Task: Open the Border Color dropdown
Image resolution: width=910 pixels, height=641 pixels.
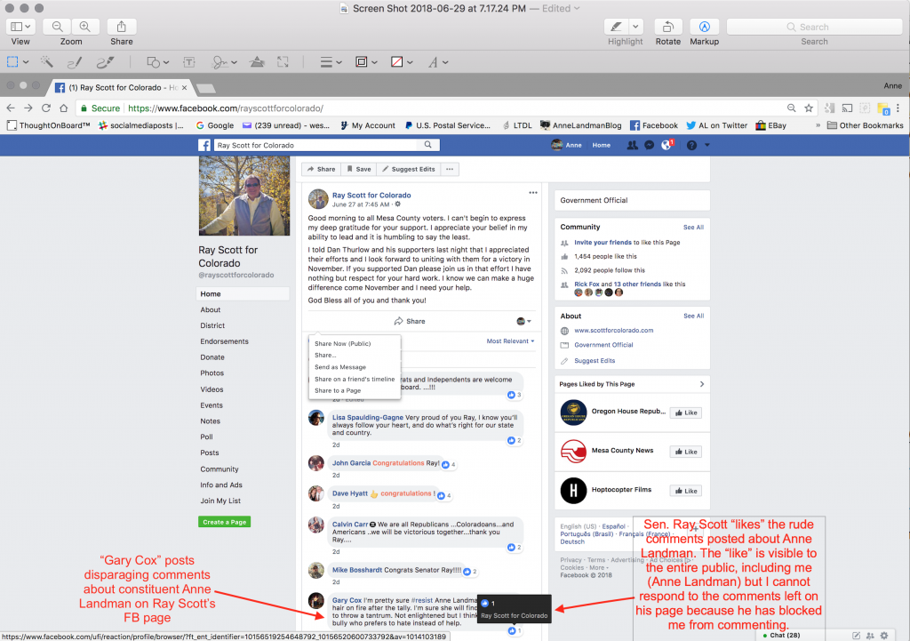Action: tap(366, 62)
